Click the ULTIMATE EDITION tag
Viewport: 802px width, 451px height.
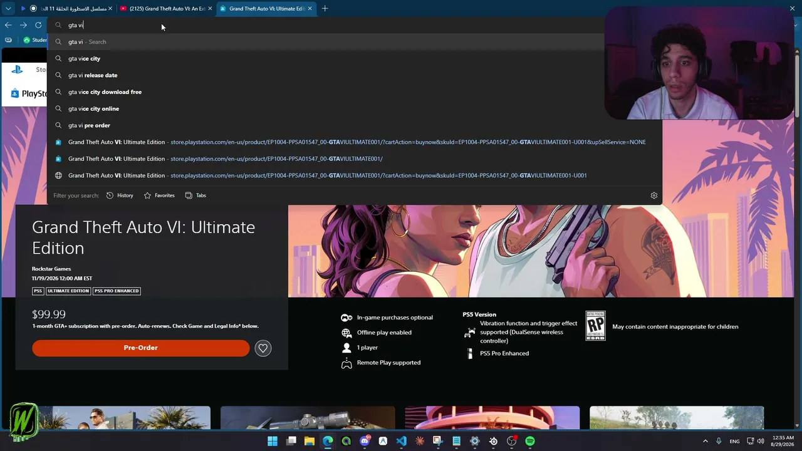pos(68,291)
